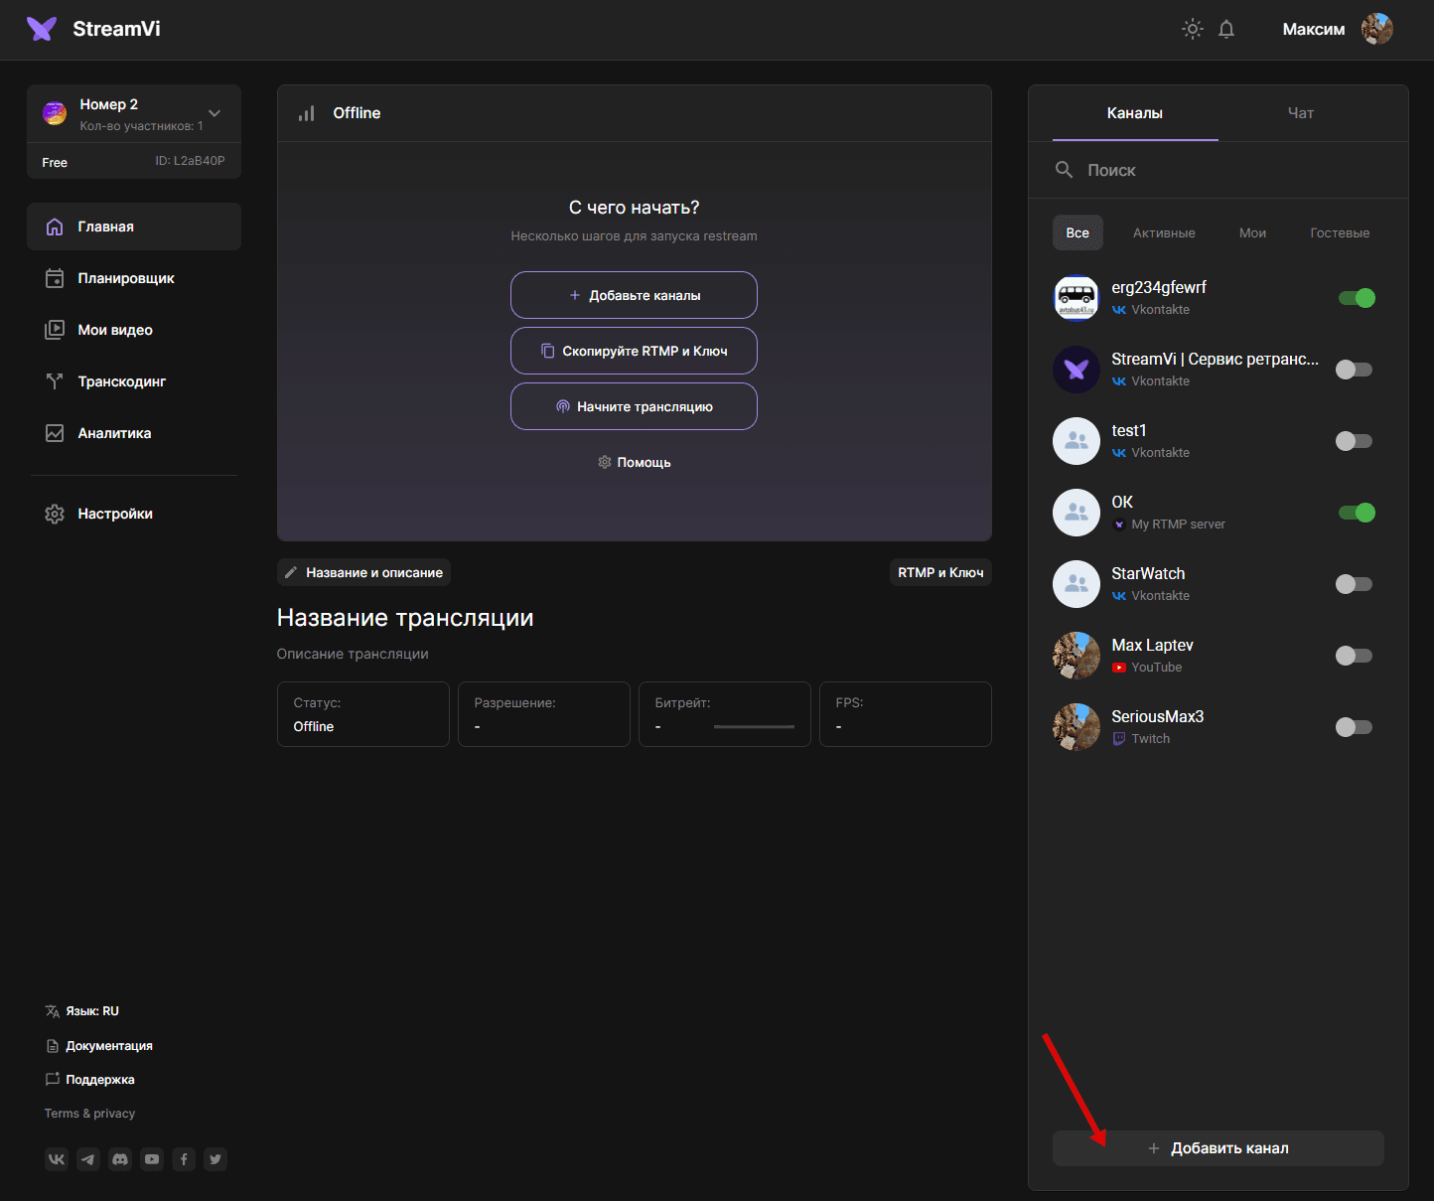Enable the StarWatch channel toggle
The image size is (1434, 1201).
pos(1355,584)
